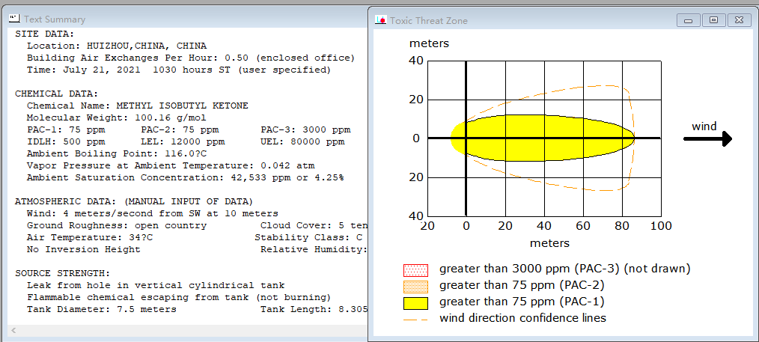Click the Toxic Threat Zone window icon
Image resolution: width=759 pixels, height=342 pixels.
[x=381, y=20]
